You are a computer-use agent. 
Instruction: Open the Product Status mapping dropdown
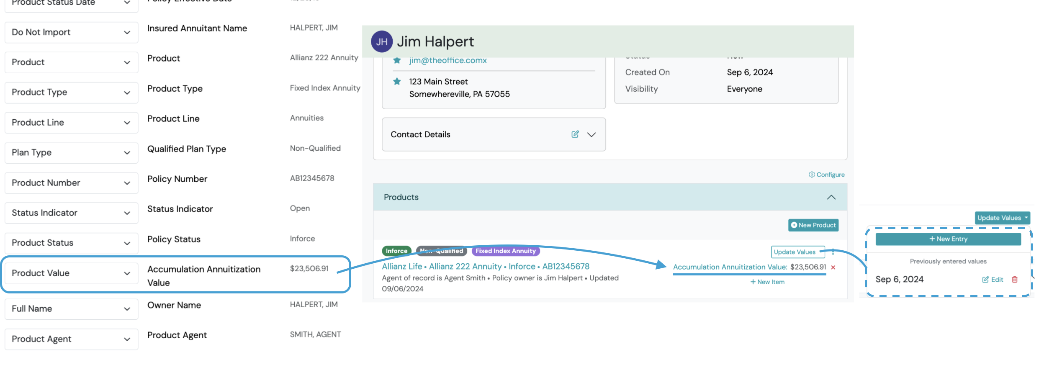(71, 243)
